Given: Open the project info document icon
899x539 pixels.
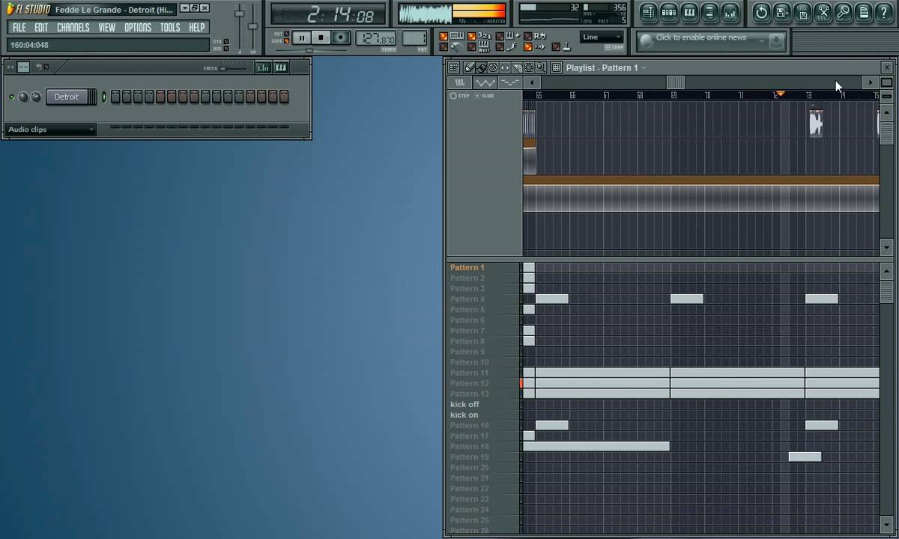Looking at the screenshot, I should click(863, 12).
